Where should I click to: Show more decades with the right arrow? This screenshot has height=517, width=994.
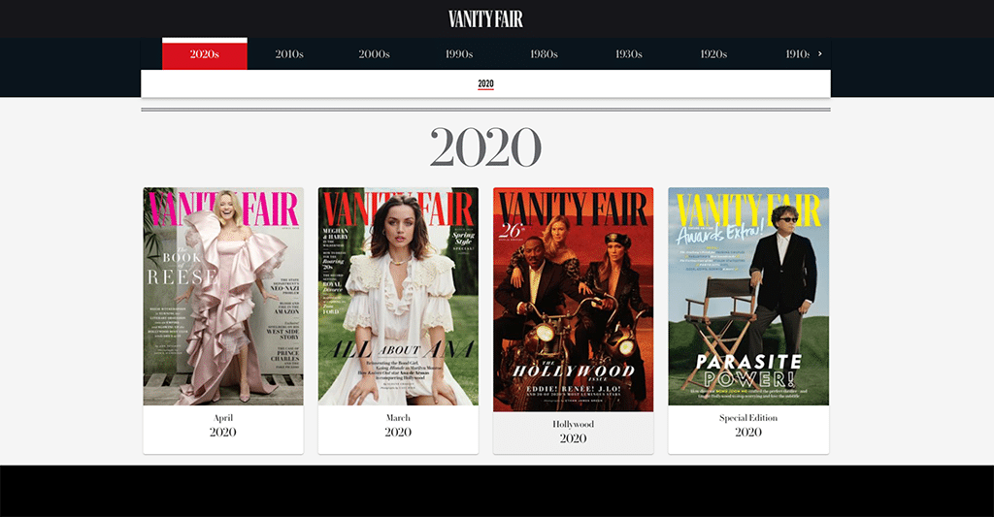pyautogui.click(x=819, y=54)
